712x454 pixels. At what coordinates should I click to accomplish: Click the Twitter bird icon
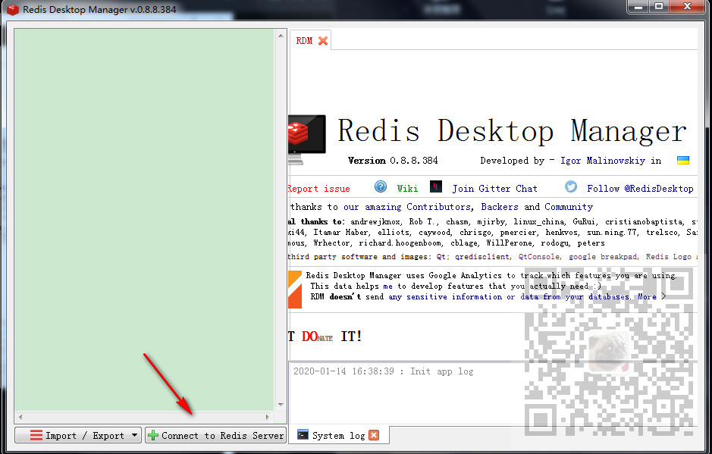571,186
